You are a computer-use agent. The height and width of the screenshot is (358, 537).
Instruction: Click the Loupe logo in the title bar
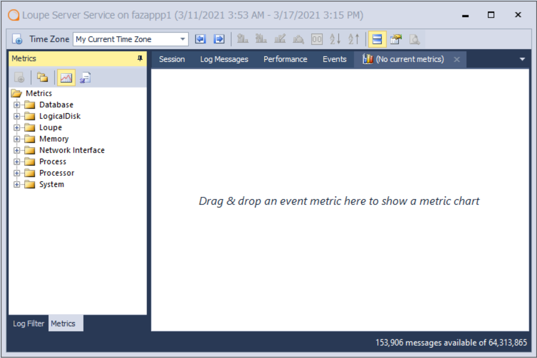(x=14, y=15)
